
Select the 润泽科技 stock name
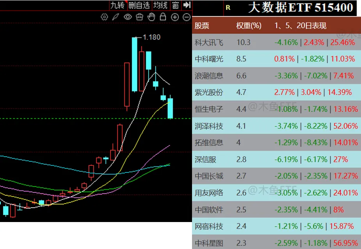click(209, 126)
